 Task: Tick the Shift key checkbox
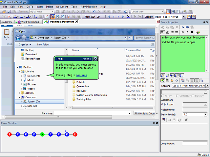tap(193, 96)
